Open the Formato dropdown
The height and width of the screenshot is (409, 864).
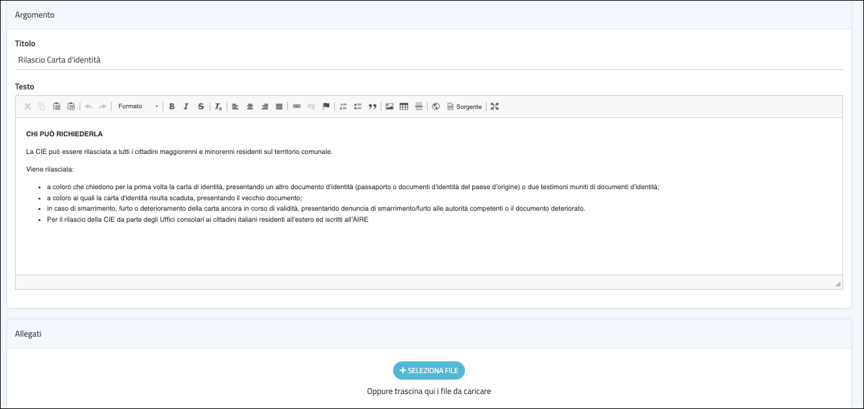pyautogui.click(x=138, y=106)
